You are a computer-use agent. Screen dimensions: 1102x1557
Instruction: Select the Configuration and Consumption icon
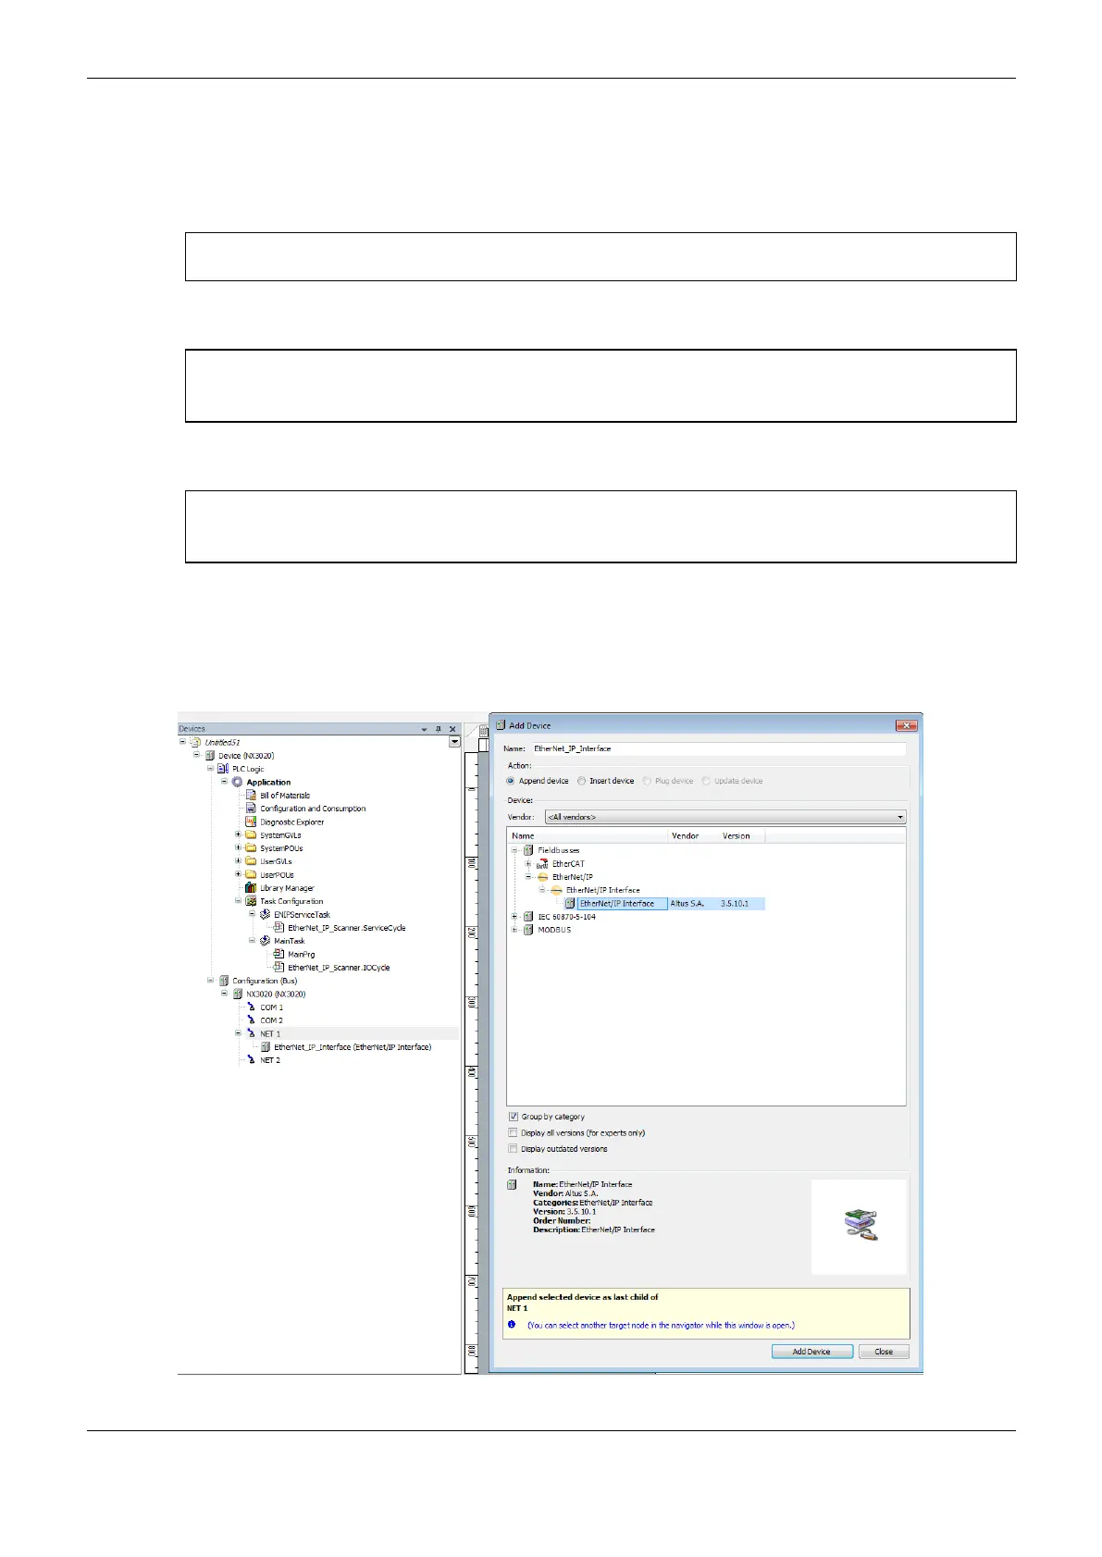(x=251, y=809)
